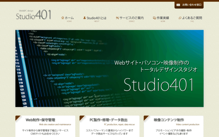Open 映像コンテンツ制作 card heading
219x137 pixels.
169,120
